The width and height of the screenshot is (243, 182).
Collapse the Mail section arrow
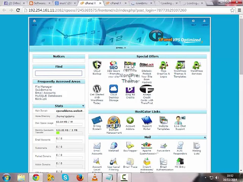[205, 137]
